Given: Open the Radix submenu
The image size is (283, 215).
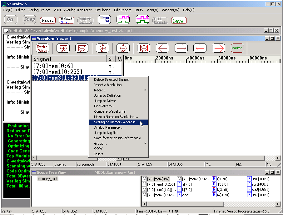Looking at the screenshot, I should tap(118, 90).
